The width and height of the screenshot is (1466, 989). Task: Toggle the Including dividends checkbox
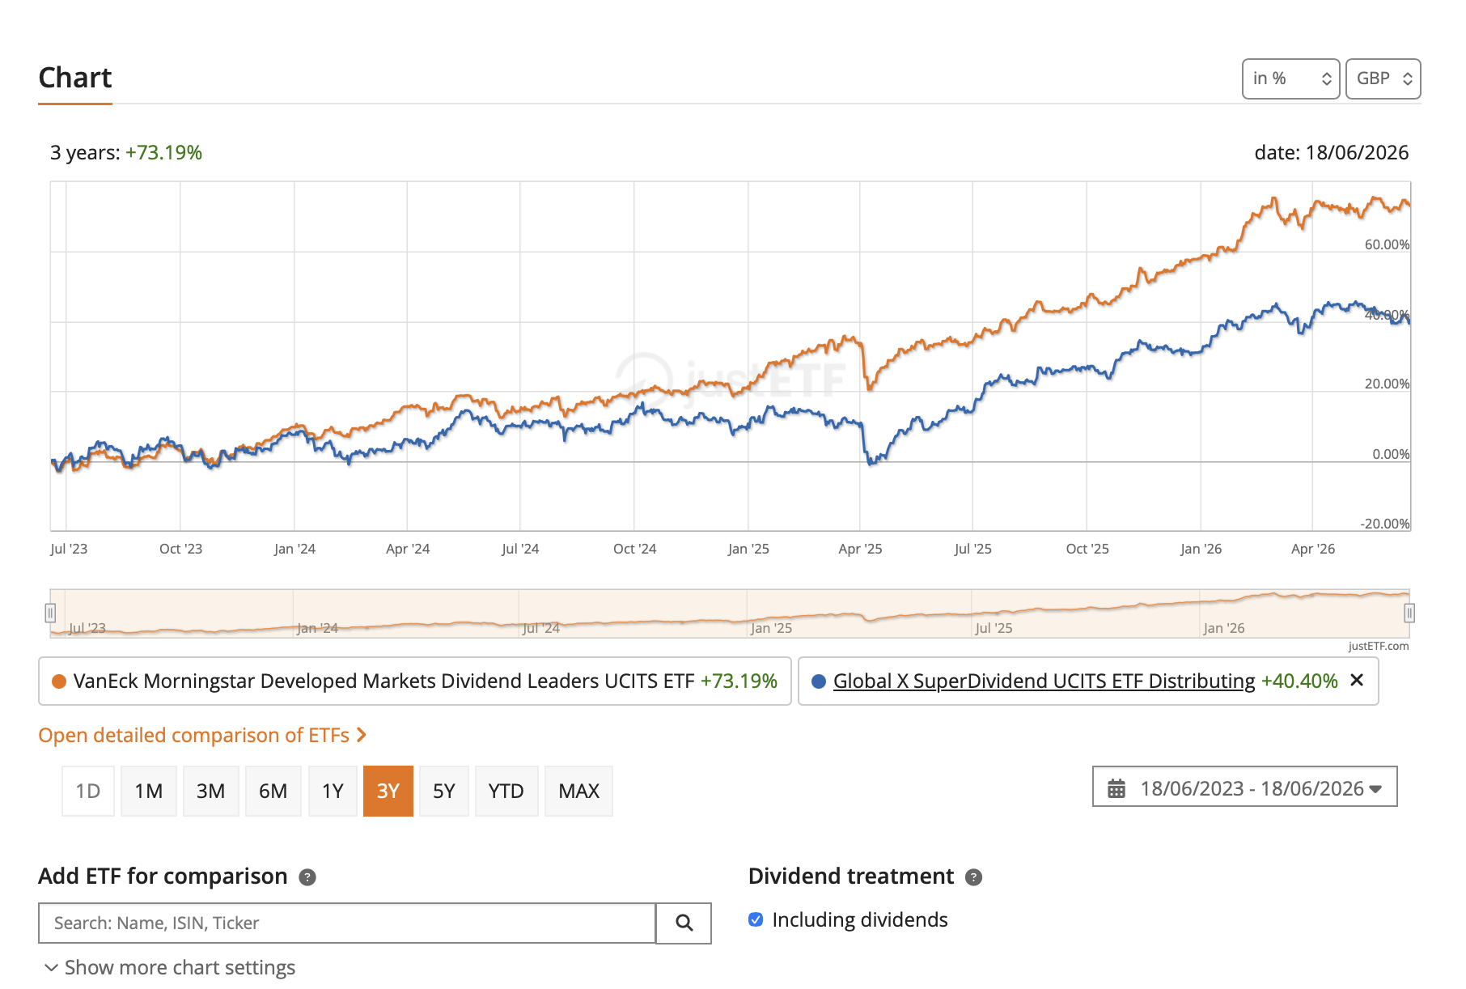click(x=756, y=919)
